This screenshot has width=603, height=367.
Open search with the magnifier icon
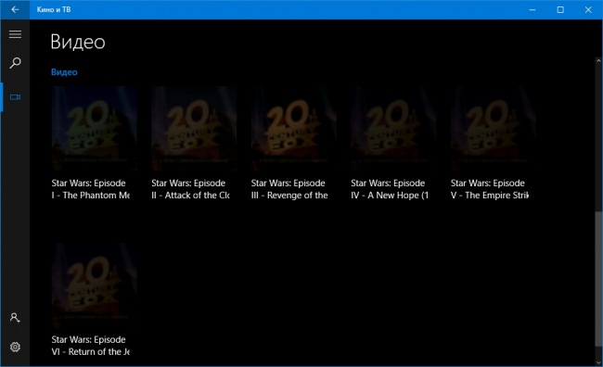15,63
